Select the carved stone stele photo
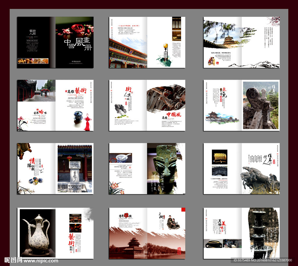298x266 pixels. coord(75,176)
